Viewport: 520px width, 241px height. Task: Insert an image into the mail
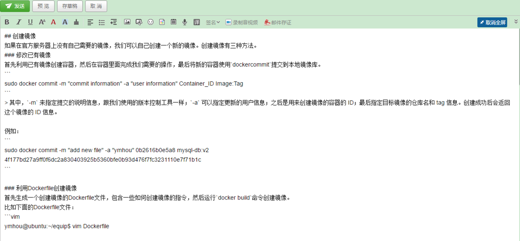(127, 22)
